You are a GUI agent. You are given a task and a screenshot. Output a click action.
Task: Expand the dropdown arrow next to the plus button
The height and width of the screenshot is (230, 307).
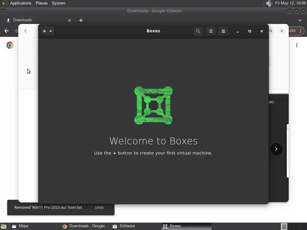[x=51, y=31]
